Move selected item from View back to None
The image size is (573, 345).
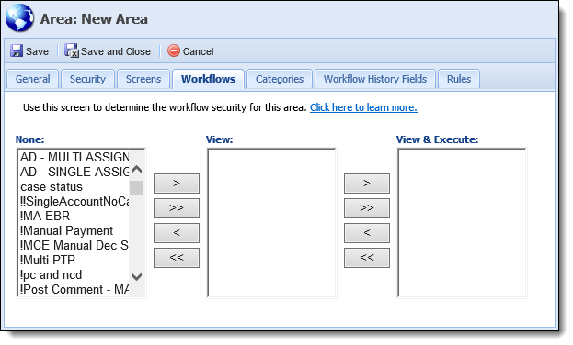[x=177, y=233]
